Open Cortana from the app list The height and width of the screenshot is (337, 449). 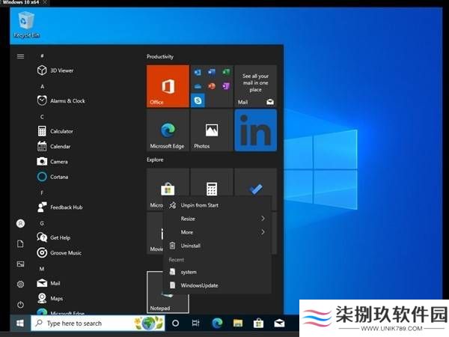point(52,177)
